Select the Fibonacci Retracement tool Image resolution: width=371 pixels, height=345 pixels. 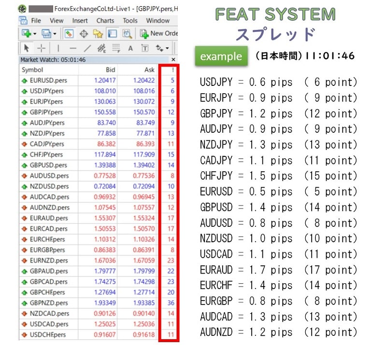[116, 48]
